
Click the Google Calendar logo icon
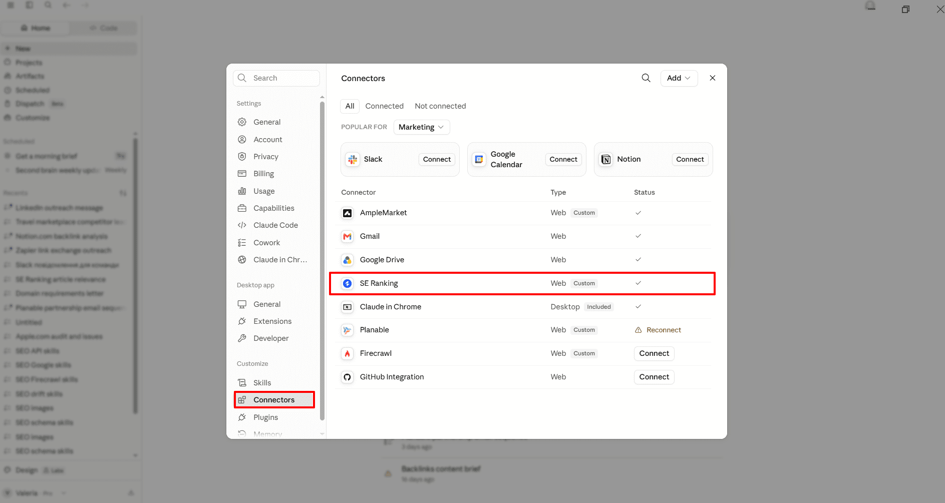[x=479, y=159]
